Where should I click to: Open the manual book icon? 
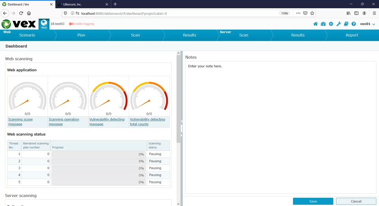346,24
